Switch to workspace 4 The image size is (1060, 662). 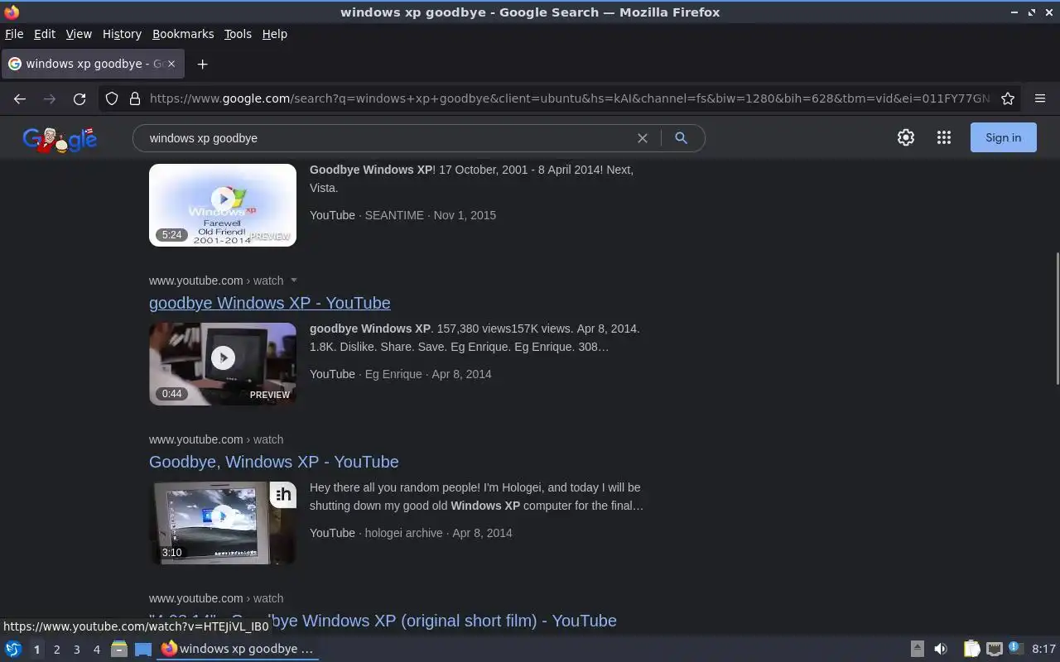[96, 650]
